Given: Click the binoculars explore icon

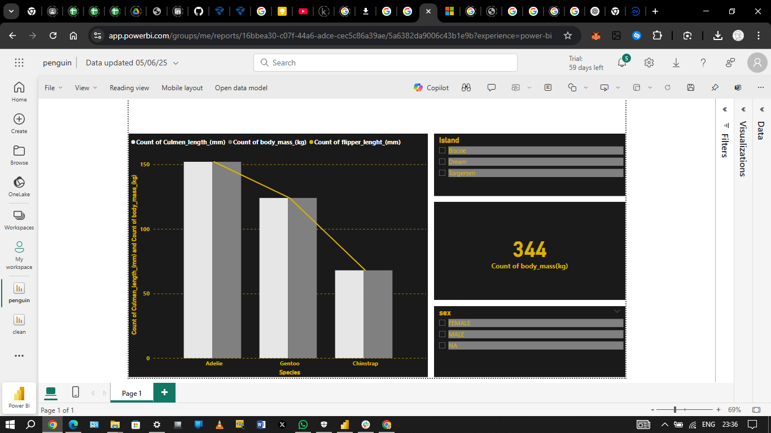Looking at the screenshot, I should [x=466, y=87].
